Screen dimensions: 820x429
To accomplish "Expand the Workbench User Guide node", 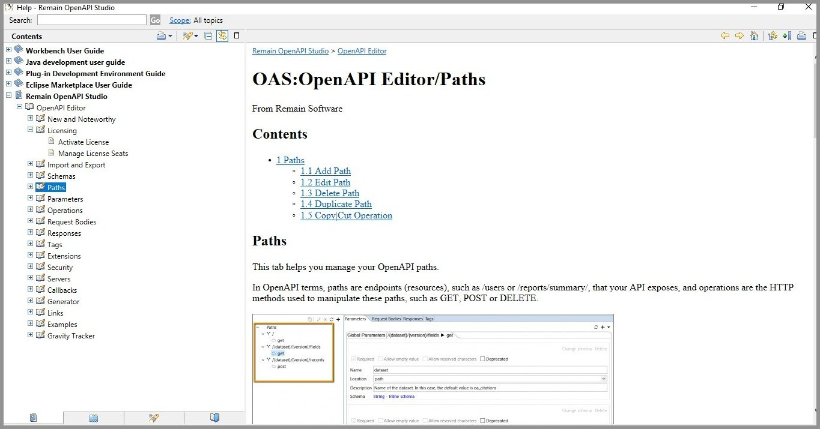I will point(9,50).
